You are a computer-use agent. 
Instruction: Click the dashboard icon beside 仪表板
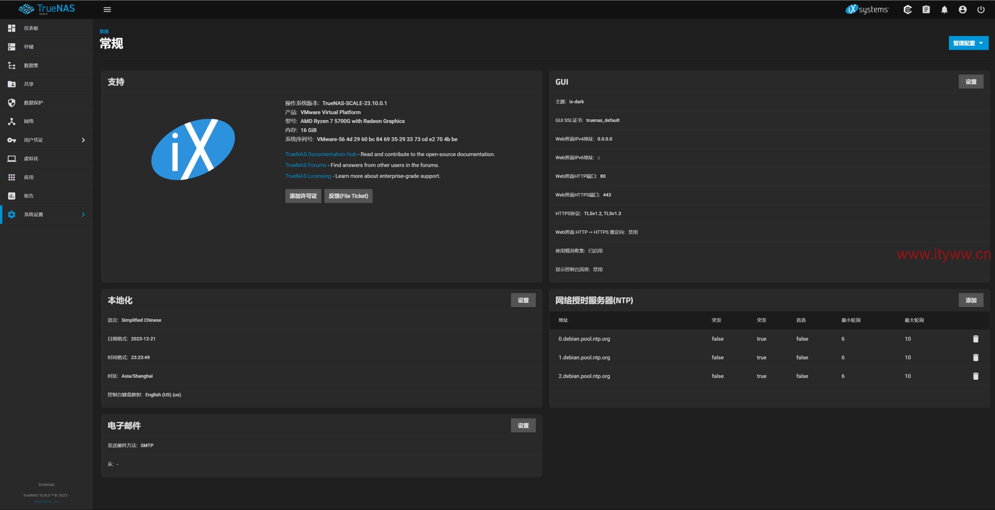[x=12, y=28]
